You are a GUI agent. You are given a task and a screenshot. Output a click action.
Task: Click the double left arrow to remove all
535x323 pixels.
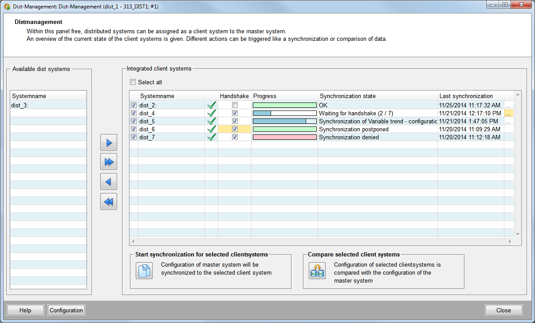109,201
